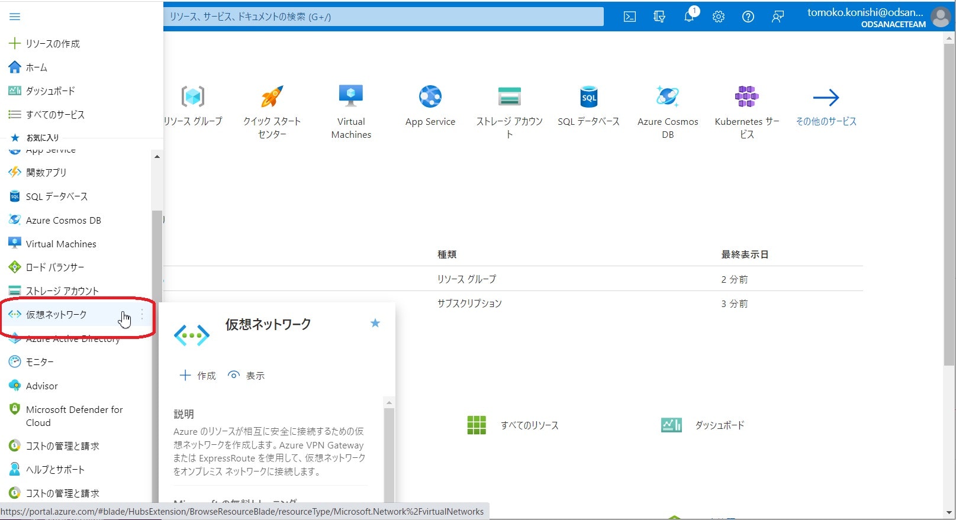
Task: Open ダッシュボード navigation link at bottom
Action: click(x=703, y=425)
